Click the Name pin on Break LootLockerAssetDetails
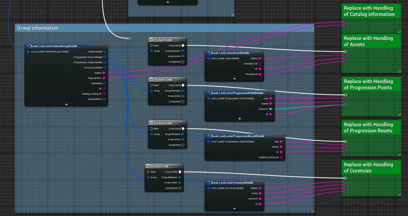Screen dimensions: 408x216 tap(260, 58)
